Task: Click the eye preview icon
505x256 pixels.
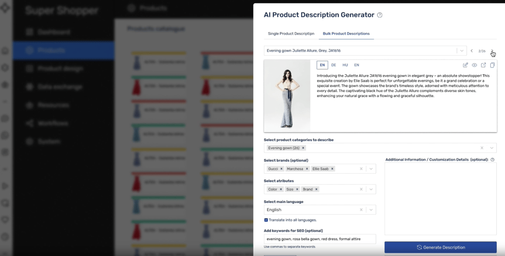Action: (x=474, y=65)
